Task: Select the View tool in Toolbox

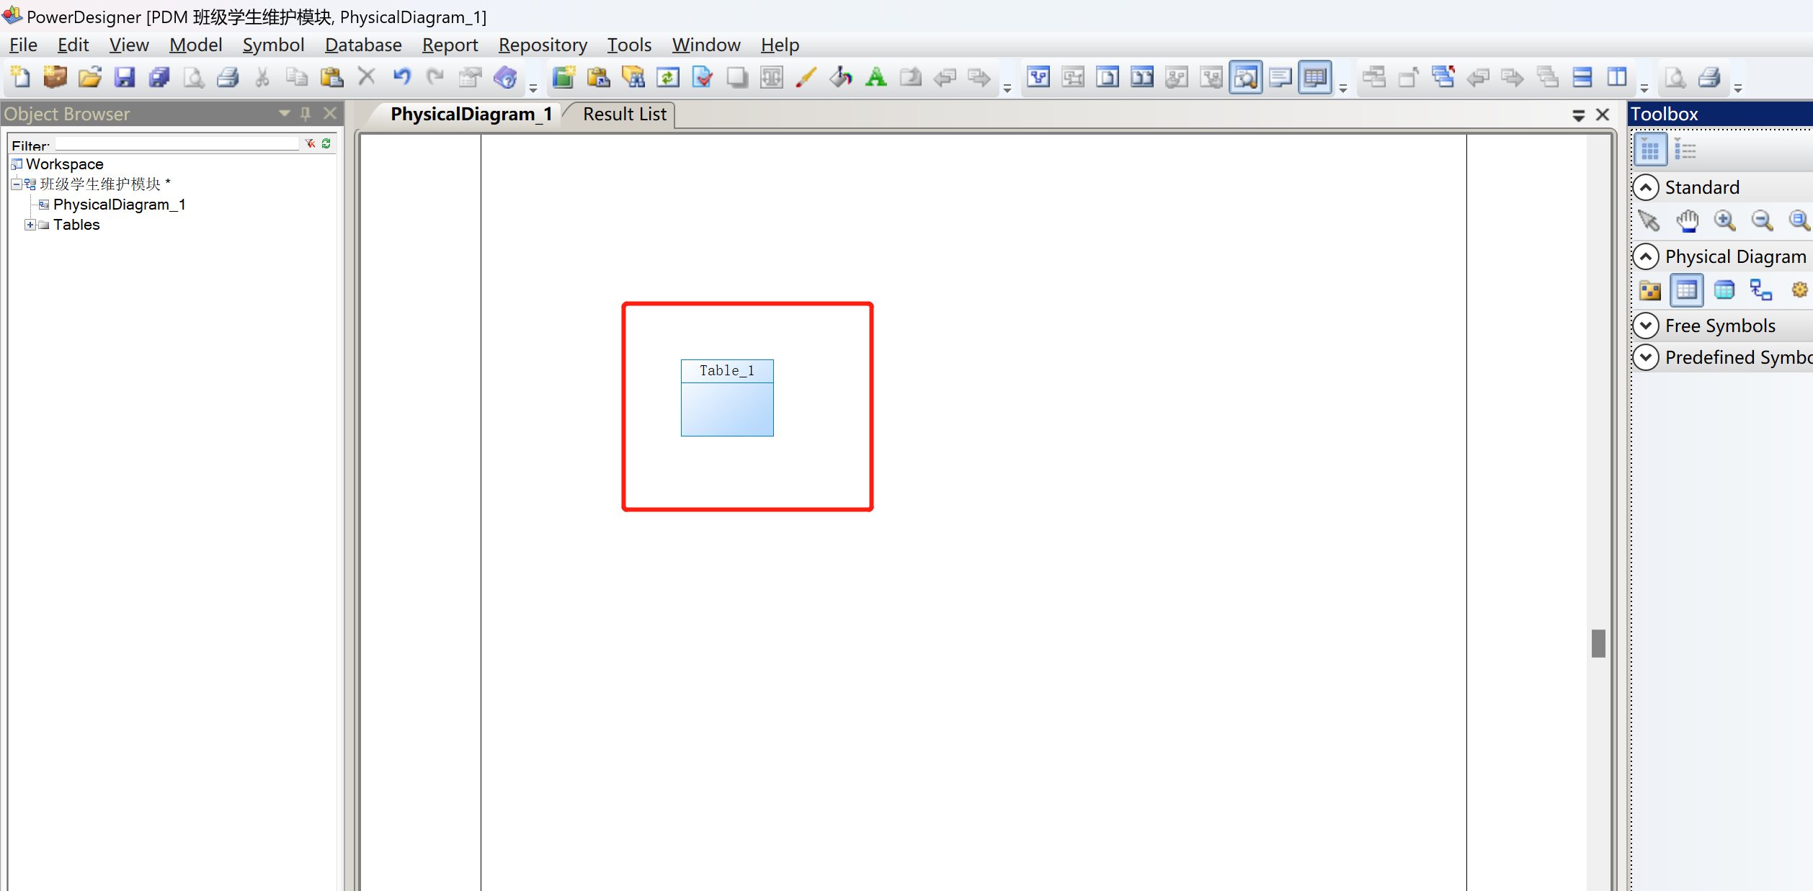Action: (x=1724, y=290)
